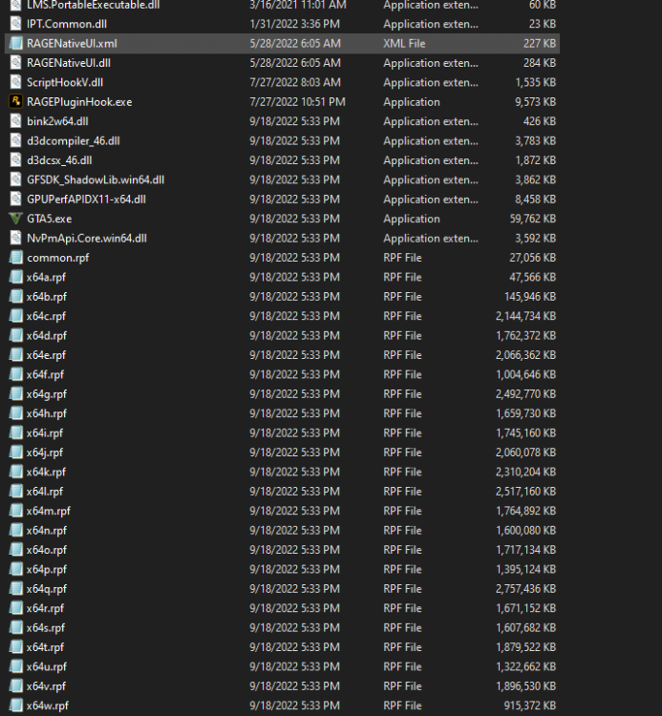Viewport: 662px width, 716px height.
Task: Click the size value 2,144,734 KB
Action: (x=525, y=316)
